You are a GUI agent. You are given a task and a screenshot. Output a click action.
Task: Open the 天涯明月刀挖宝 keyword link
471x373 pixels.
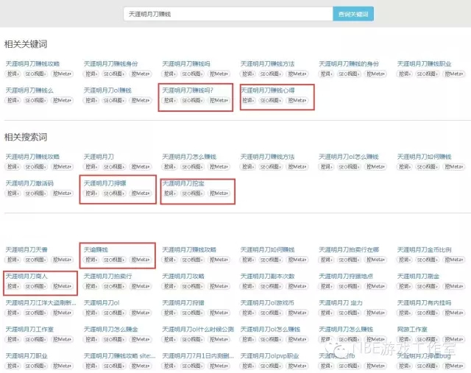[x=183, y=183]
